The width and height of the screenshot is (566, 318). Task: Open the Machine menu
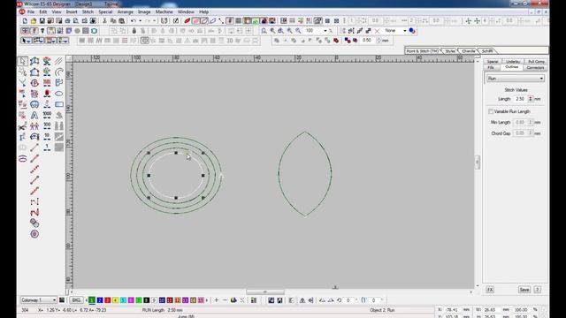pos(164,11)
